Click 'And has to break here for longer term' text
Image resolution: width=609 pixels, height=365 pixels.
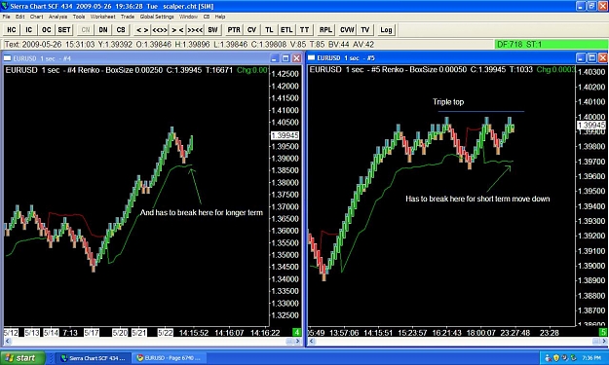[201, 212]
